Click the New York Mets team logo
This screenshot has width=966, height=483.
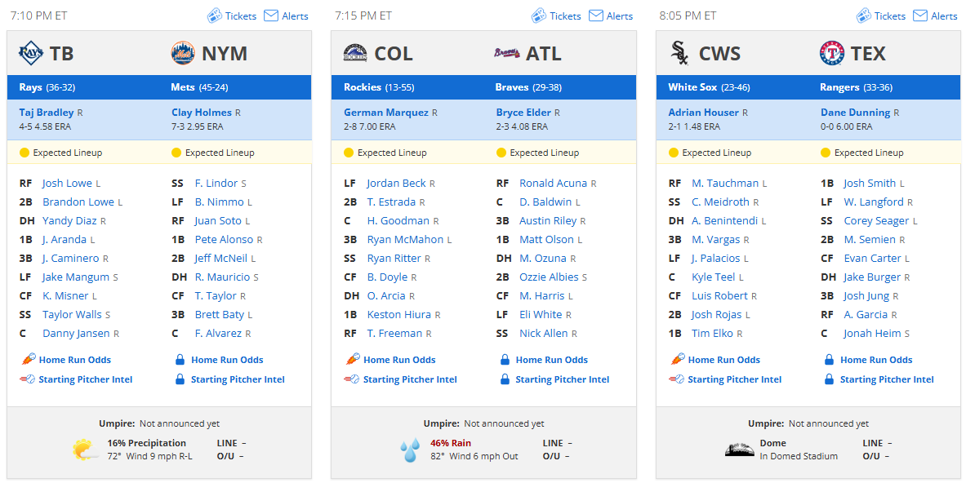[x=183, y=54]
